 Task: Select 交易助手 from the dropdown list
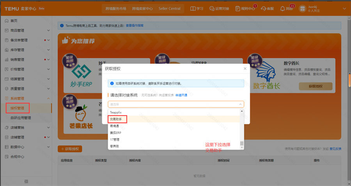174,119
